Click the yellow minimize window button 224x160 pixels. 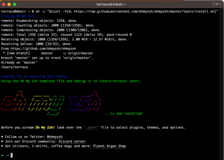(9, 4)
